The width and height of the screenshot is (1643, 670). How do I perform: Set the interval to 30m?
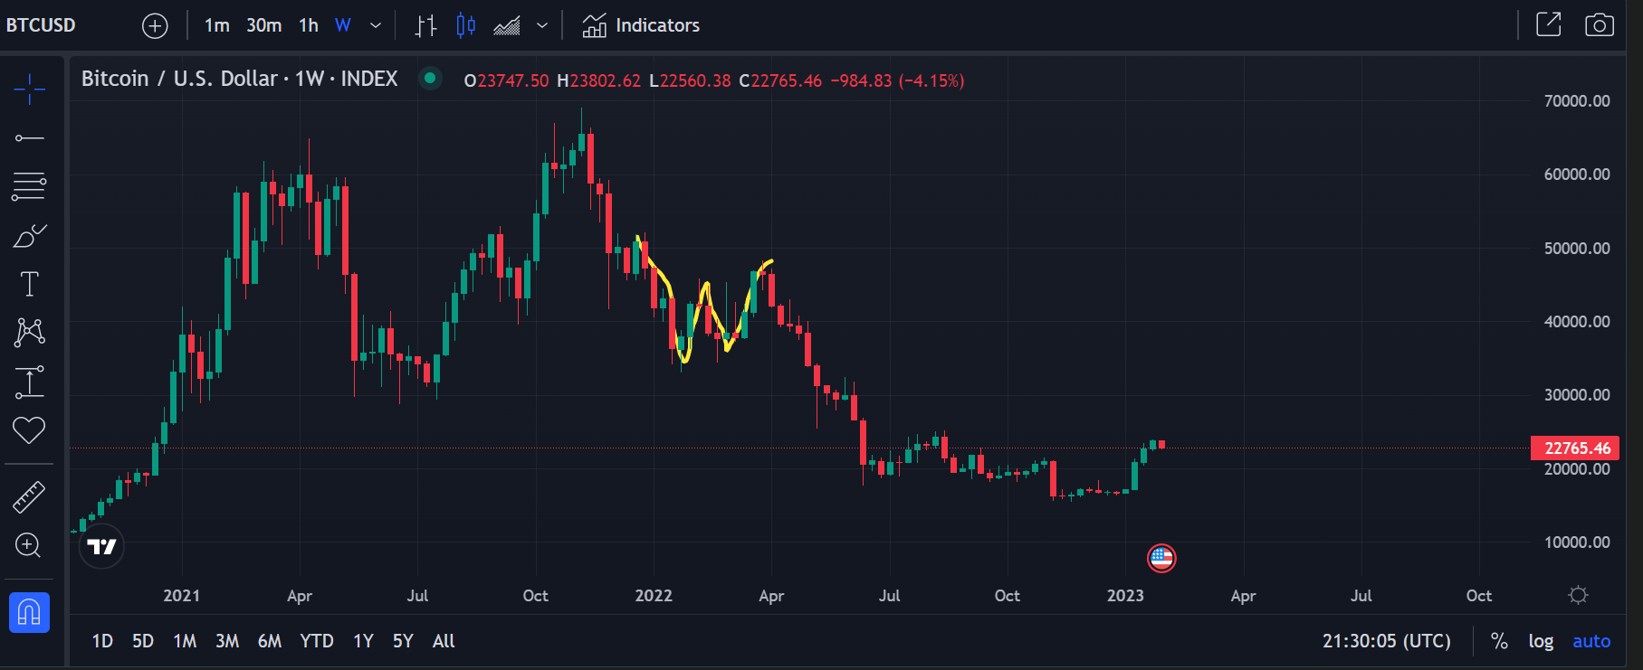[264, 25]
